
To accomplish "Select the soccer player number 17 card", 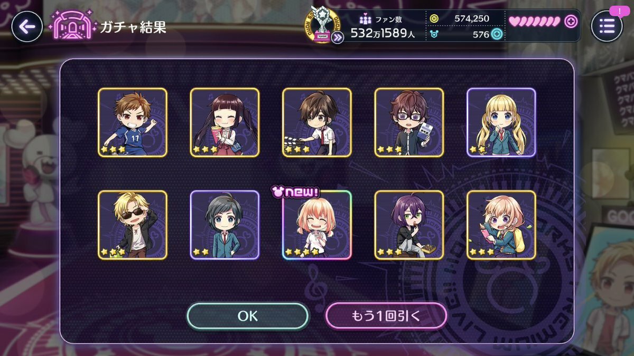I will point(133,122).
